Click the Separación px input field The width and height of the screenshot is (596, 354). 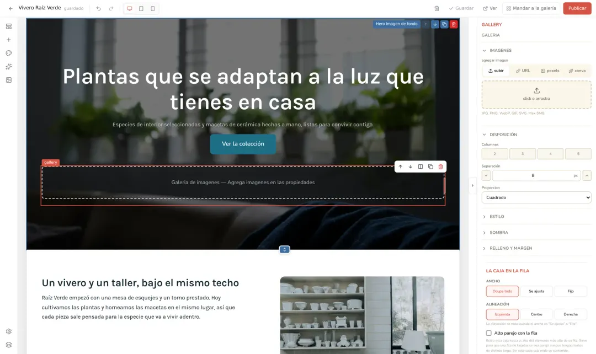pos(536,175)
